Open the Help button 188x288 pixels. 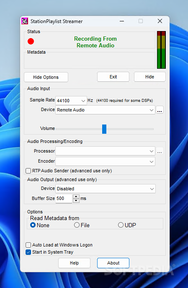click(x=74, y=263)
